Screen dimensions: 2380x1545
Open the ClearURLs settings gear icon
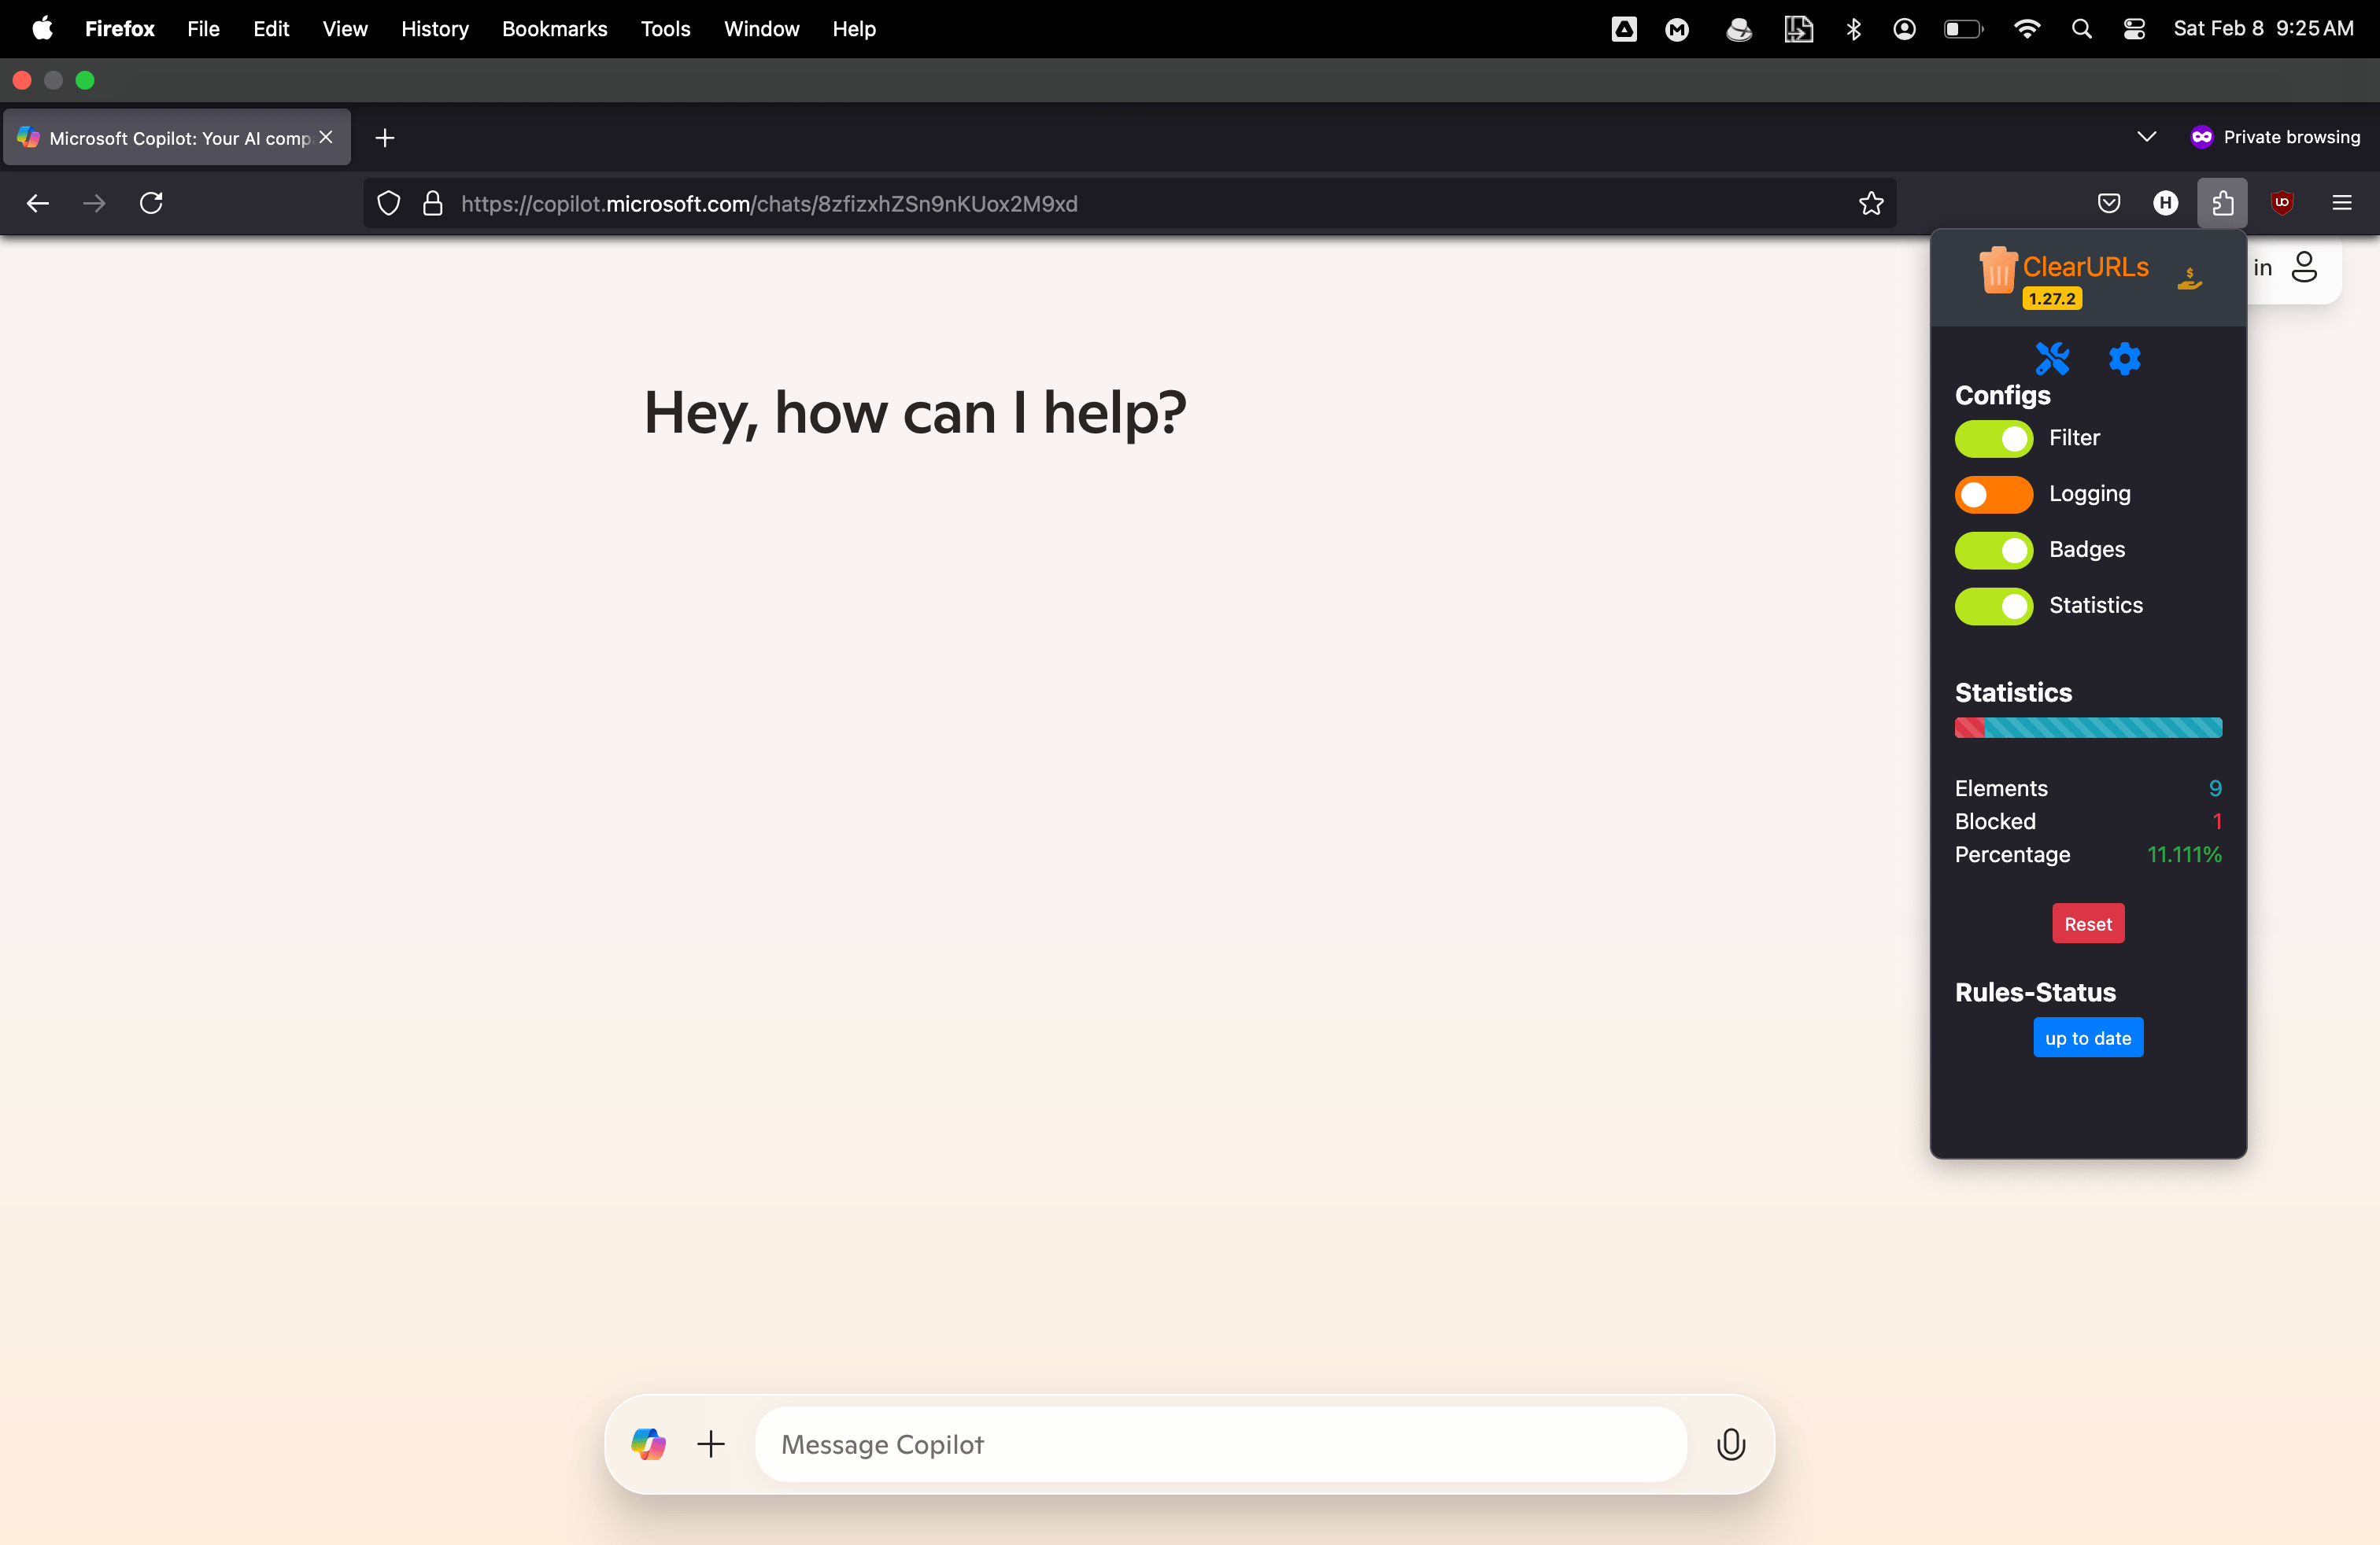[2125, 359]
